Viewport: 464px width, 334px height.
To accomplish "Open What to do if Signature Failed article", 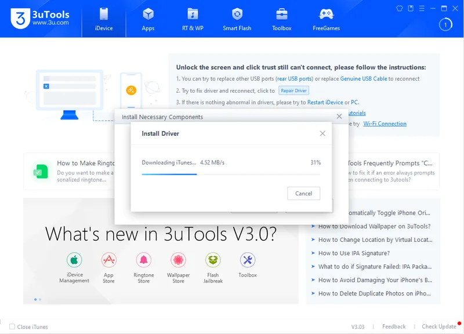I will pos(375,267).
